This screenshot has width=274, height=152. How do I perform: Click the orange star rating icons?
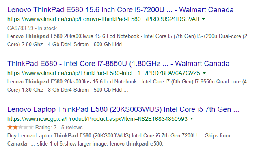[13, 127]
